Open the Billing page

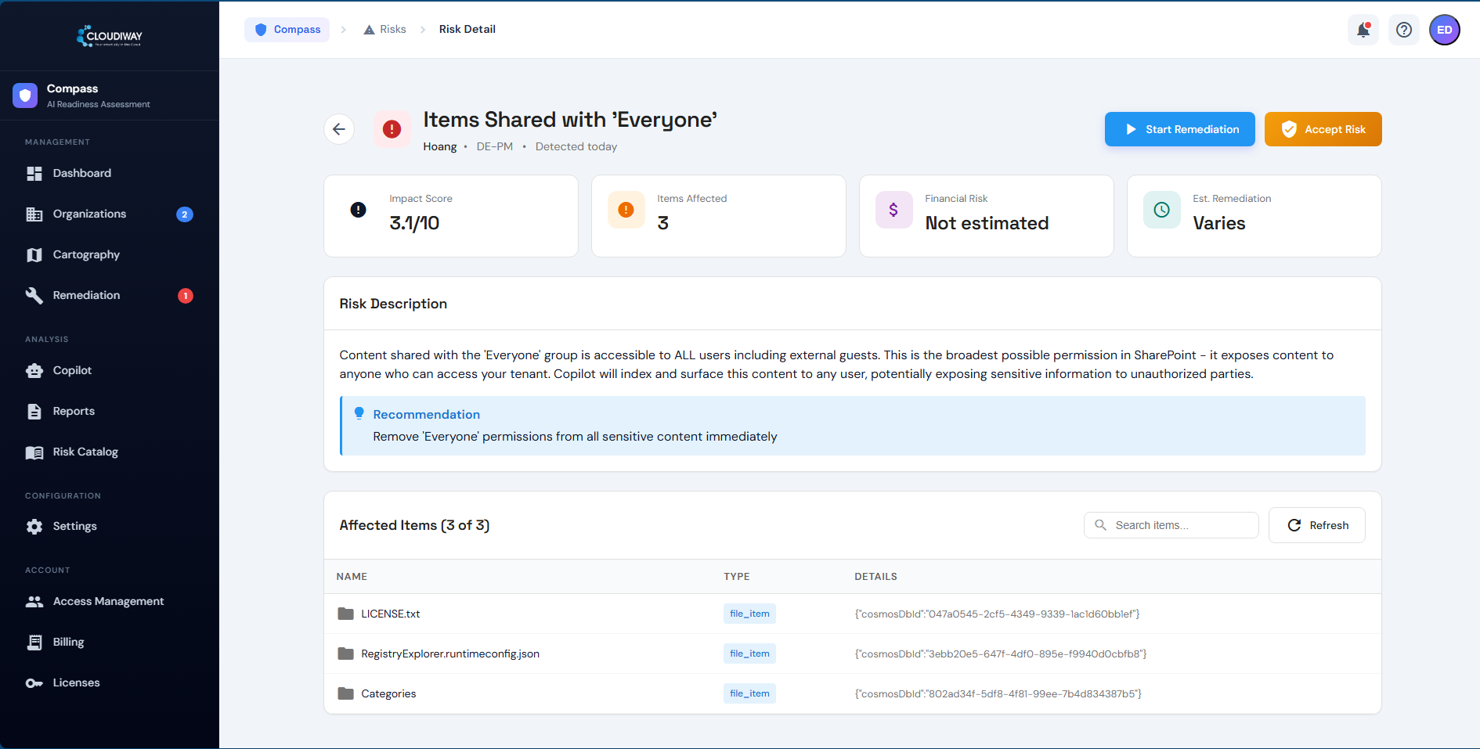(x=110, y=643)
